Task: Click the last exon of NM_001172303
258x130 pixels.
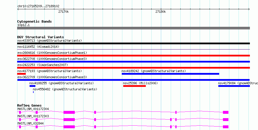Action: pyautogui.click(x=226, y=120)
